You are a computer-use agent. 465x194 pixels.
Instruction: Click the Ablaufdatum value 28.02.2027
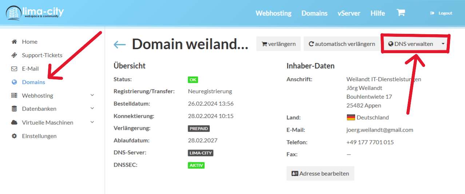coord(203,140)
